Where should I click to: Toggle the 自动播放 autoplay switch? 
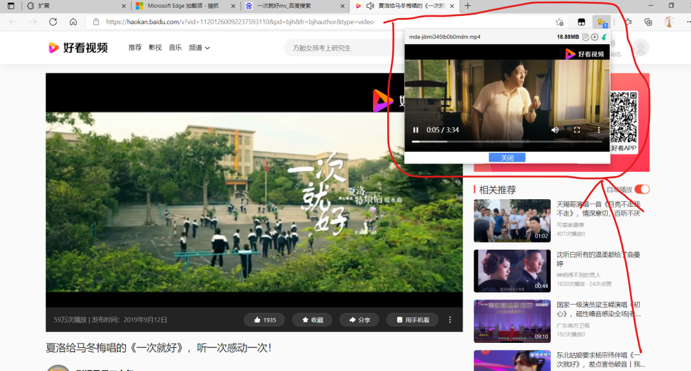click(x=642, y=190)
